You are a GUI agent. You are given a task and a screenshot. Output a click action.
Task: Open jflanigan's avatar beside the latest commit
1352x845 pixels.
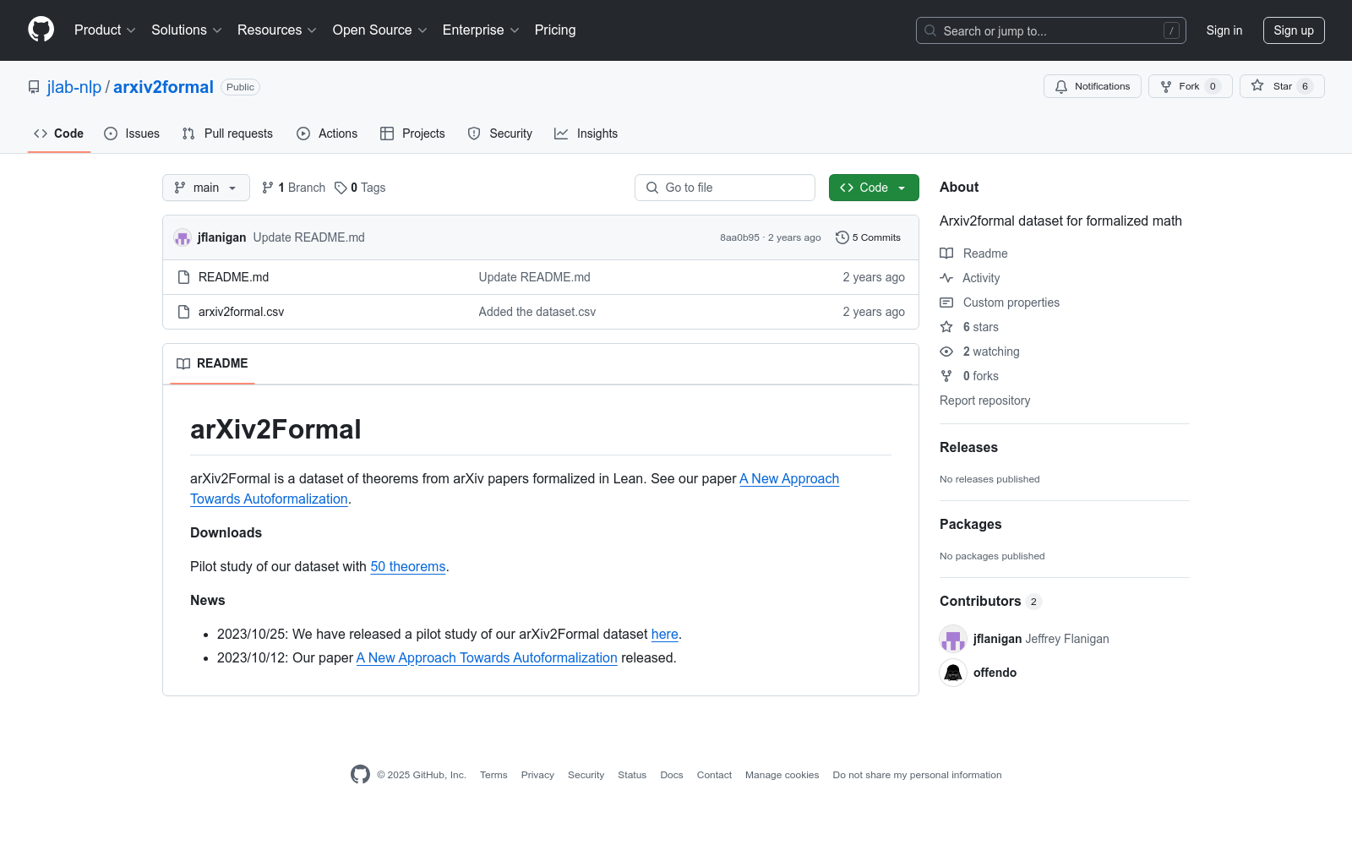[x=183, y=237]
